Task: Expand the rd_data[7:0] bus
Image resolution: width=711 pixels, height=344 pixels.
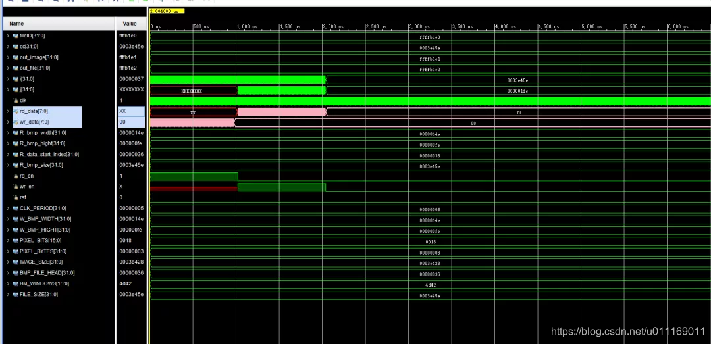Action: (x=8, y=111)
